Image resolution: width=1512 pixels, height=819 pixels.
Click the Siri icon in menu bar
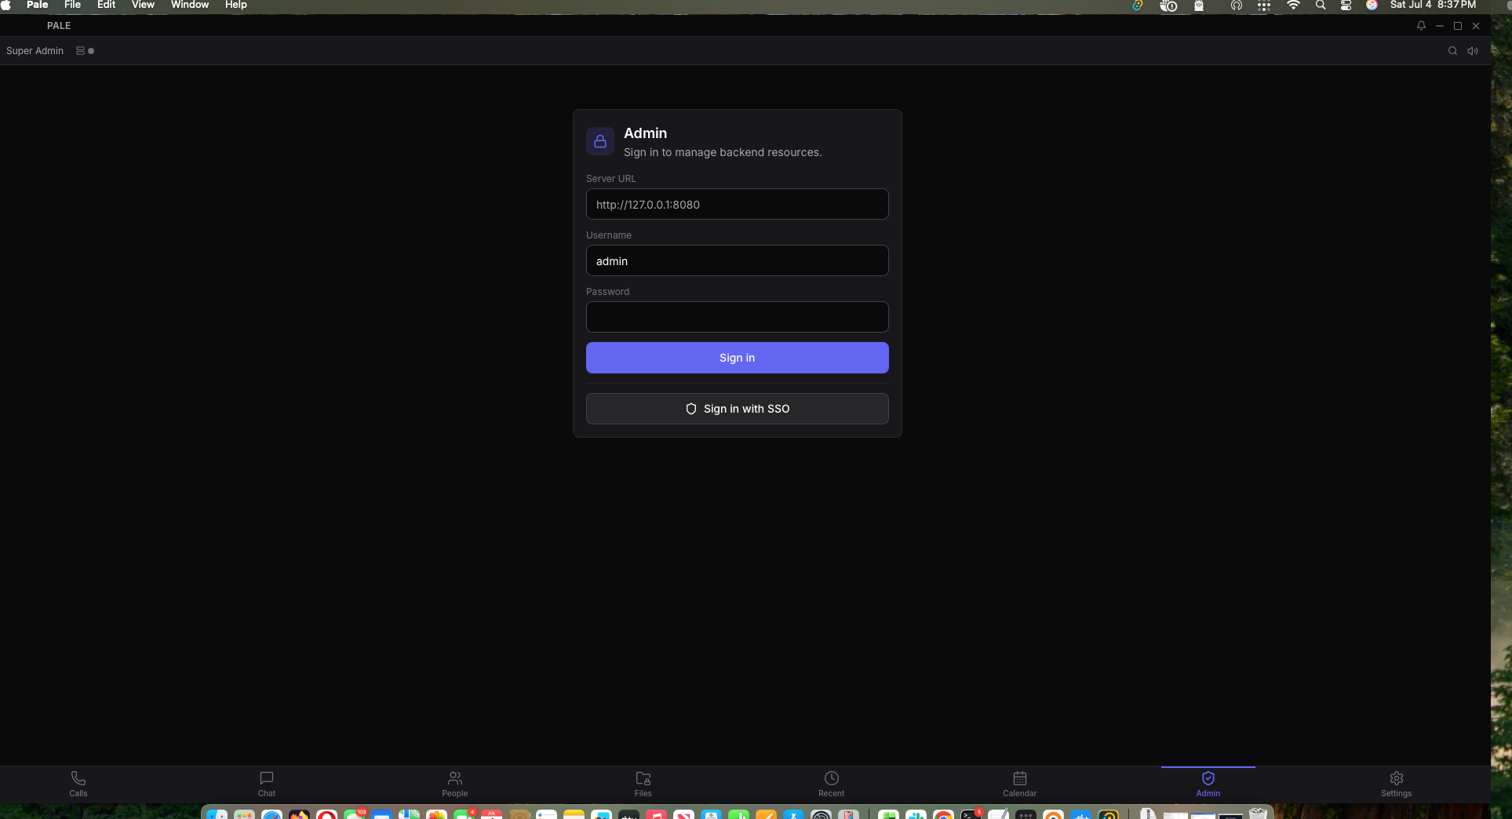pyautogui.click(x=1372, y=5)
